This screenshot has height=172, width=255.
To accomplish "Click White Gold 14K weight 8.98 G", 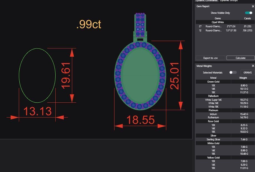I will tap(244, 150).
